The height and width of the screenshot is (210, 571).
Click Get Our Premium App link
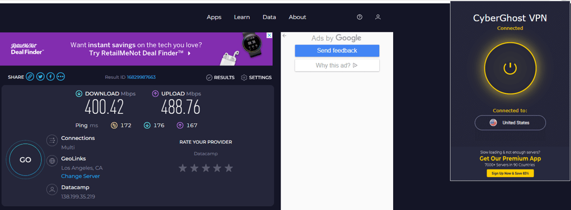point(510,158)
